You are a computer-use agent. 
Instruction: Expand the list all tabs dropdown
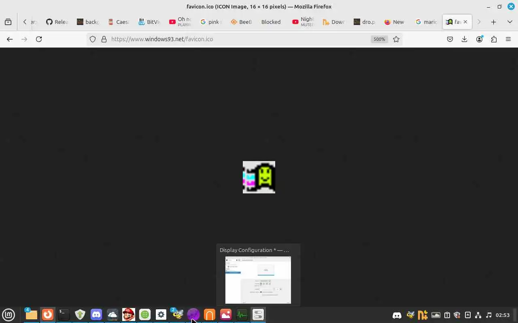coord(510,22)
